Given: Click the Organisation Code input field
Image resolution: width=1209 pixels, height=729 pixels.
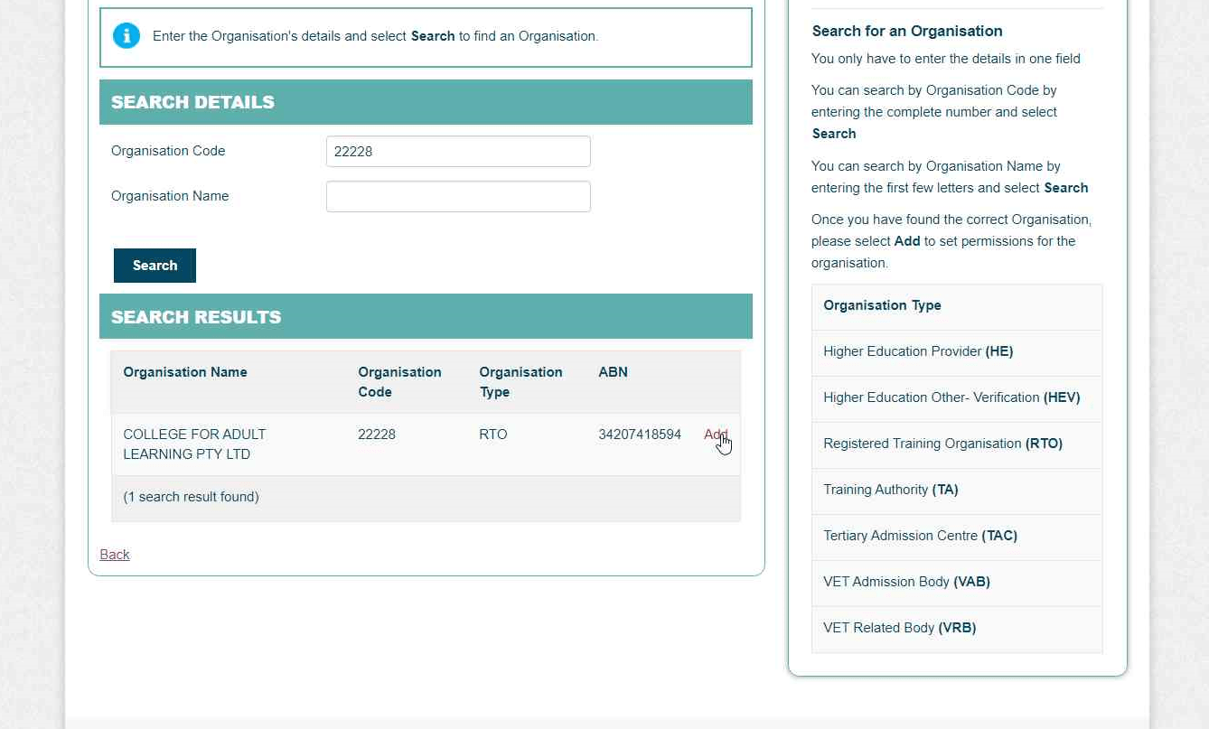Looking at the screenshot, I should pos(458,152).
